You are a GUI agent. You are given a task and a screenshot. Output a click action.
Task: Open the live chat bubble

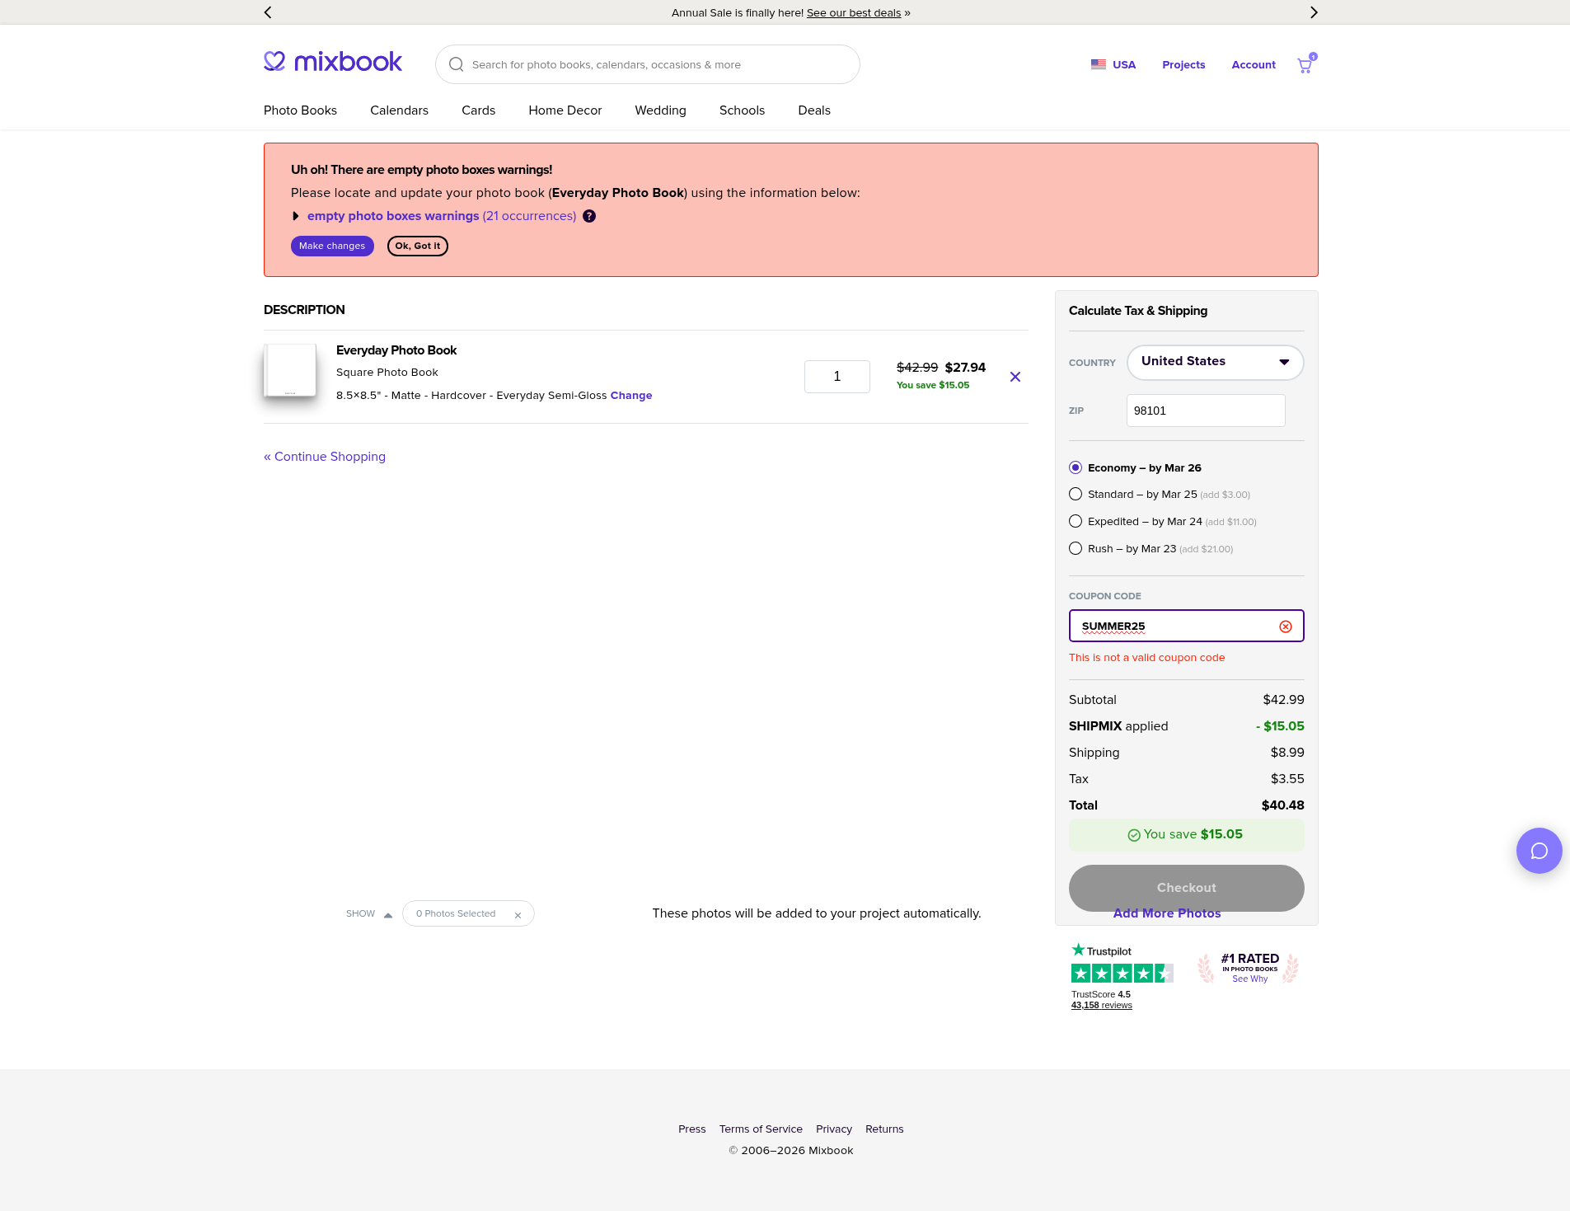(x=1539, y=851)
